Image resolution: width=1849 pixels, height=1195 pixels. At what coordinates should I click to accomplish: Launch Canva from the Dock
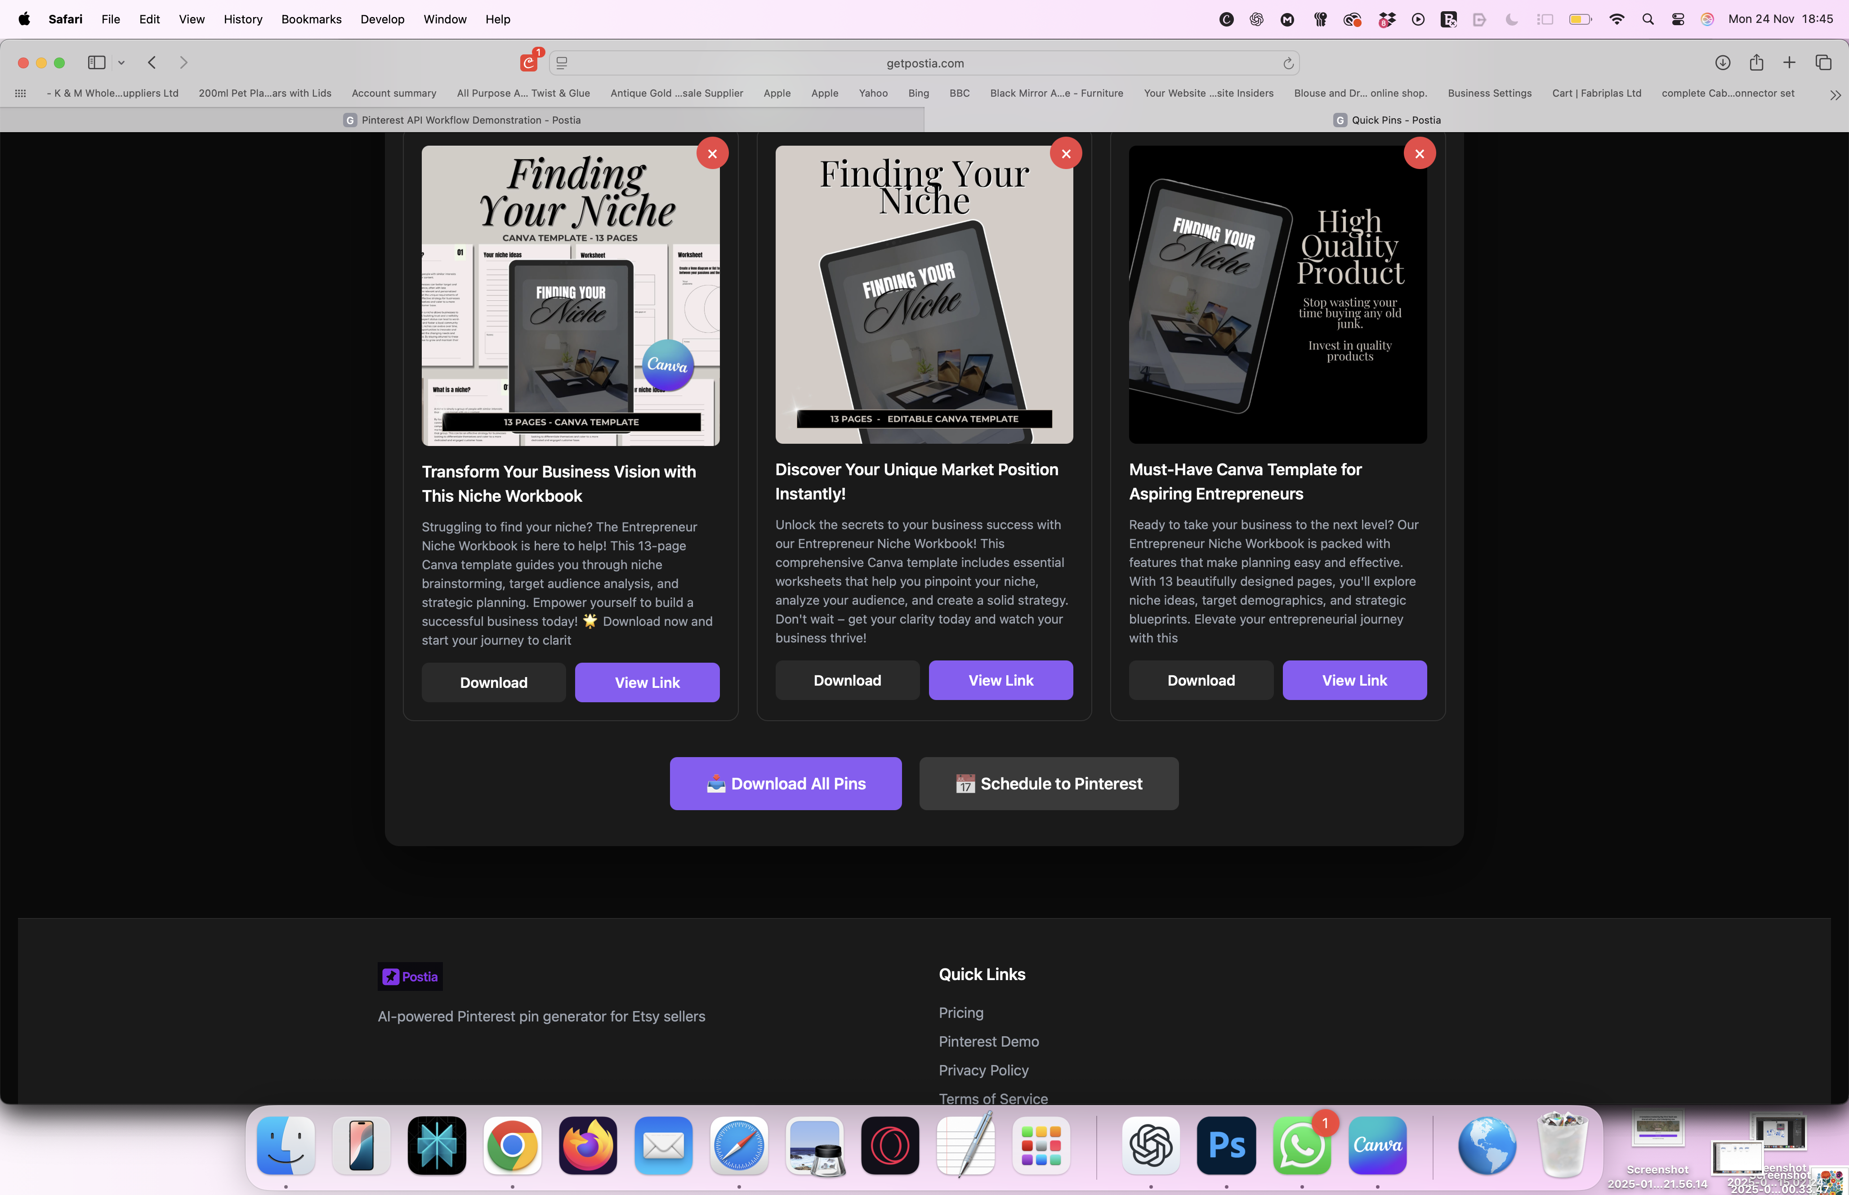click(1377, 1146)
